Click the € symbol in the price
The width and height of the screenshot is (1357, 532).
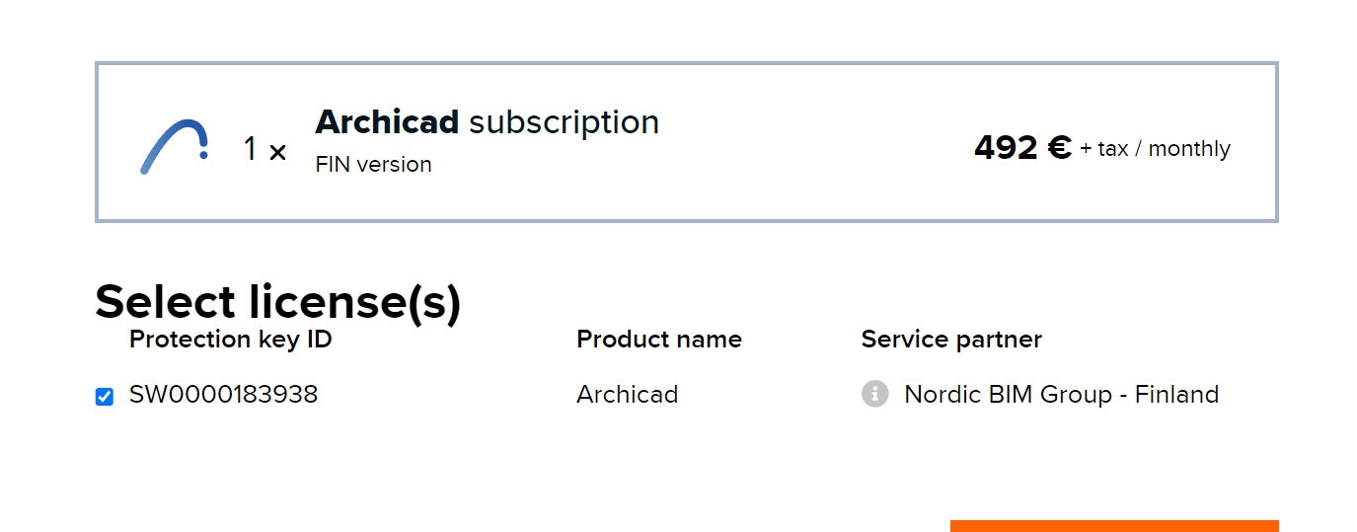click(1059, 148)
